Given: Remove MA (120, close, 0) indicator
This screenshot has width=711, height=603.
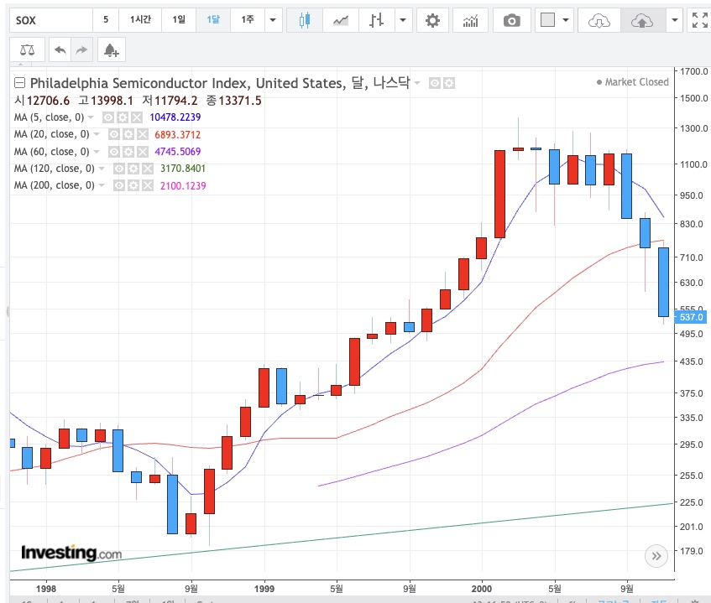Looking at the screenshot, I should tap(148, 169).
